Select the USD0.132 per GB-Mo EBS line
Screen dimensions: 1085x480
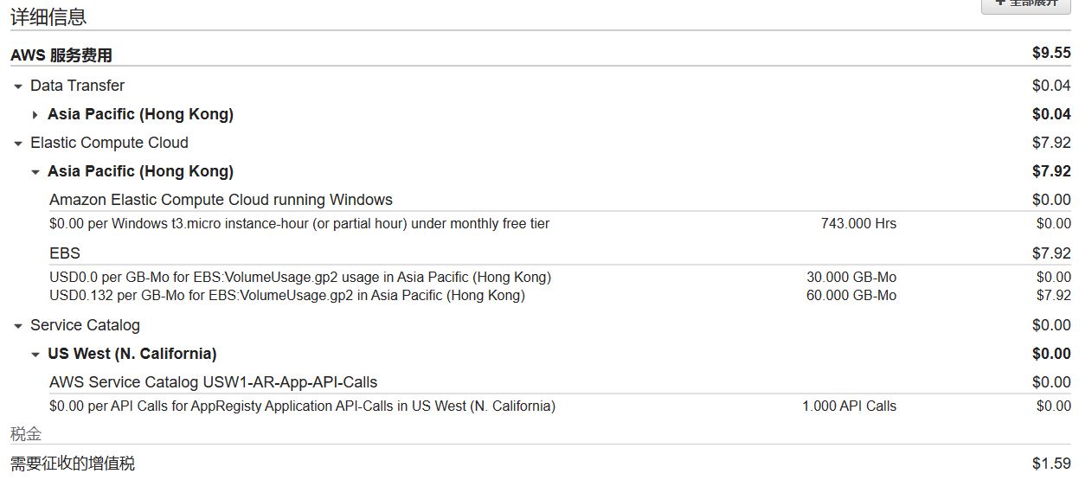click(x=286, y=296)
